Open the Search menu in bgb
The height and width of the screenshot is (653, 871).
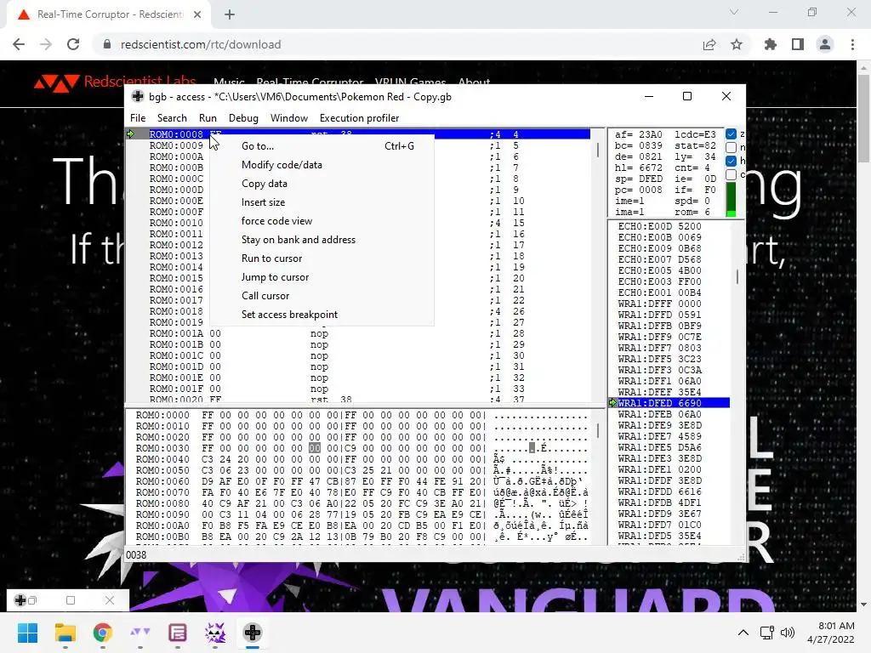point(172,117)
